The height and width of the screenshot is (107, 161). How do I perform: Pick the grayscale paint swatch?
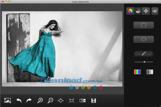coord(150,72)
